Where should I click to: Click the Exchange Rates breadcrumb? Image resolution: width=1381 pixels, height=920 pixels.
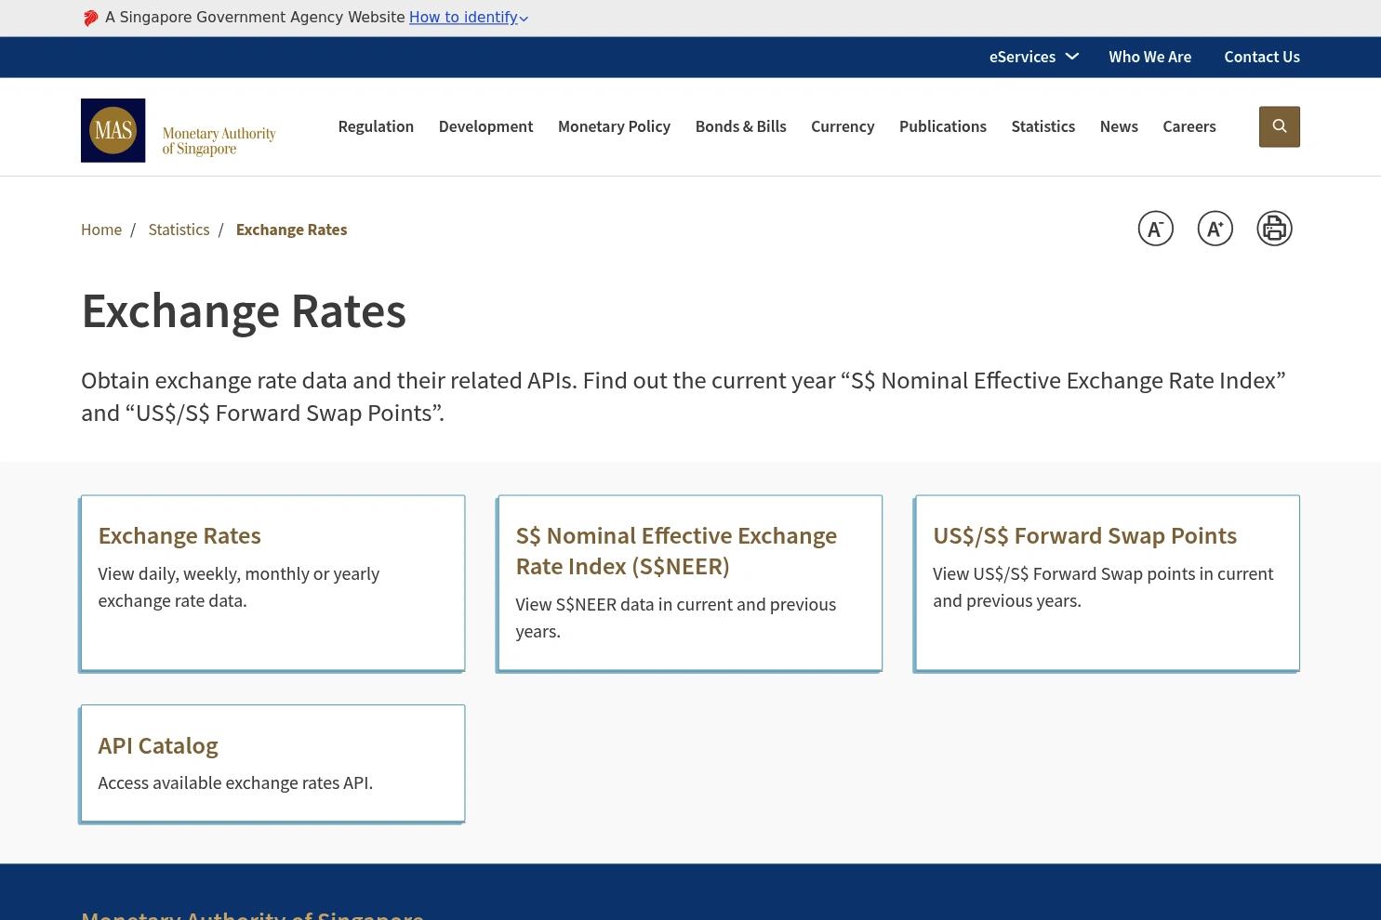coord(291,230)
